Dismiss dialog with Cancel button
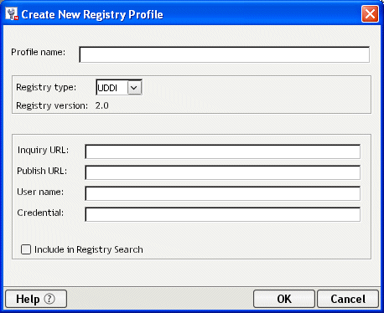The height and width of the screenshot is (313, 384). (348, 299)
